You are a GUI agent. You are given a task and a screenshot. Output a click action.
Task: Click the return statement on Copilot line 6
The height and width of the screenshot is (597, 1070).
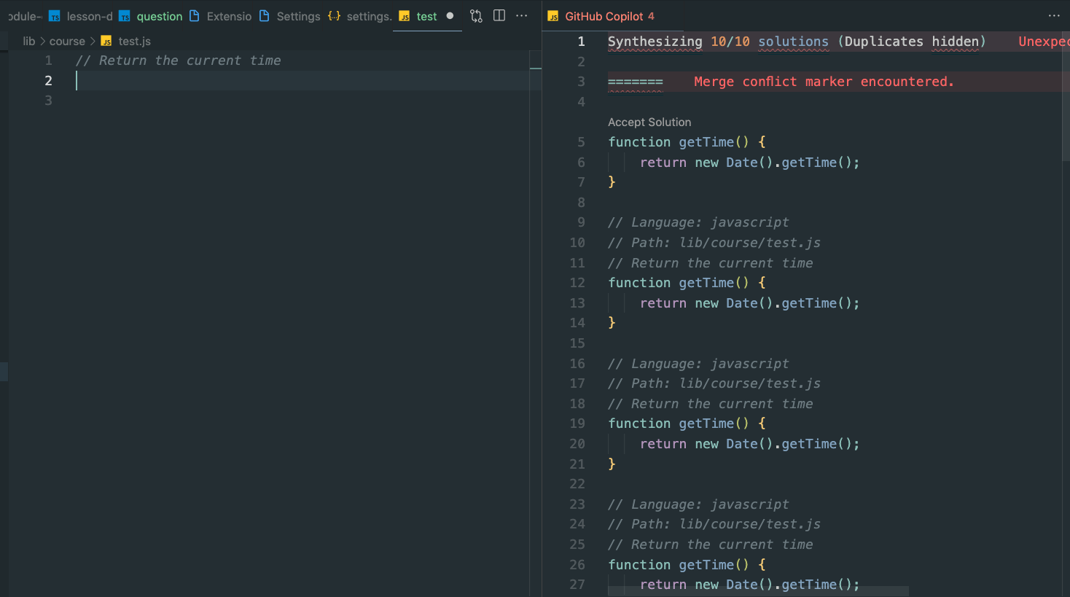click(x=750, y=163)
